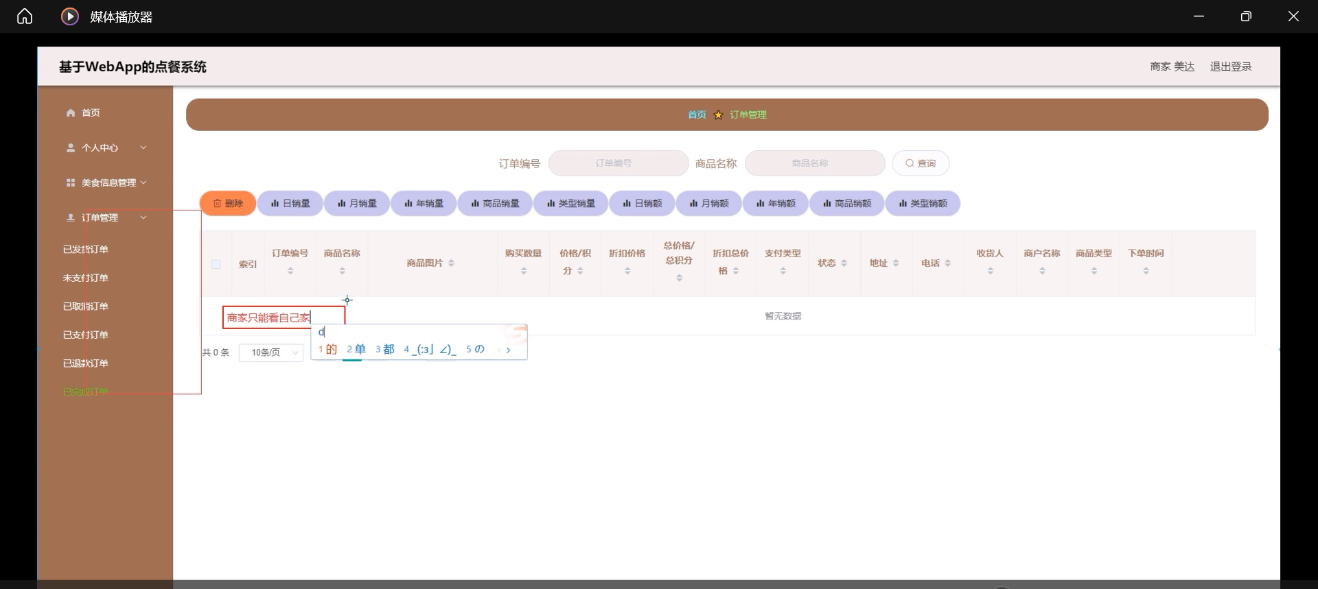Open the 年销量 chart button
The image size is (1318, 589).
(x=424, y=204)
